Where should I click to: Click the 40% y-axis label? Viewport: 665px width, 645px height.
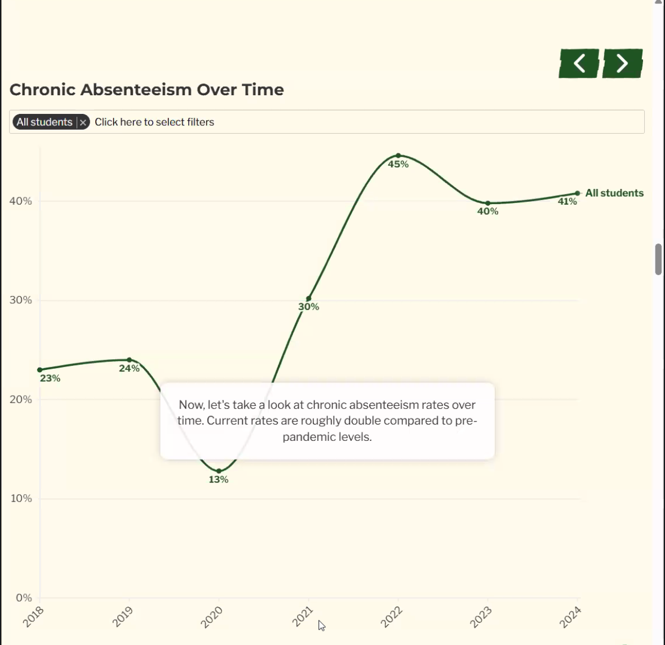click(21, 201)
